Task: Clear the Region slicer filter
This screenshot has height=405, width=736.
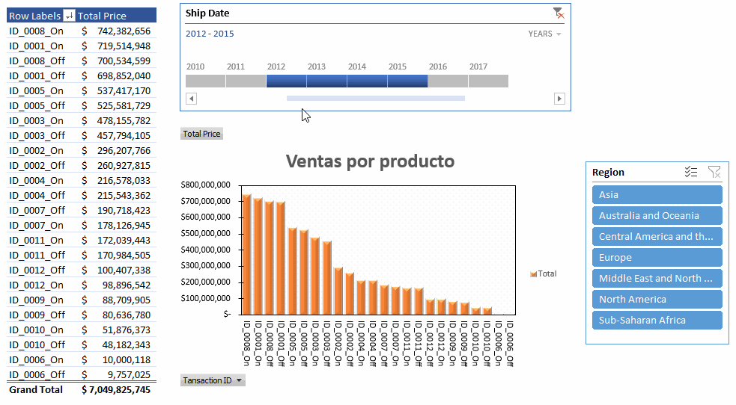Action: 714,172
